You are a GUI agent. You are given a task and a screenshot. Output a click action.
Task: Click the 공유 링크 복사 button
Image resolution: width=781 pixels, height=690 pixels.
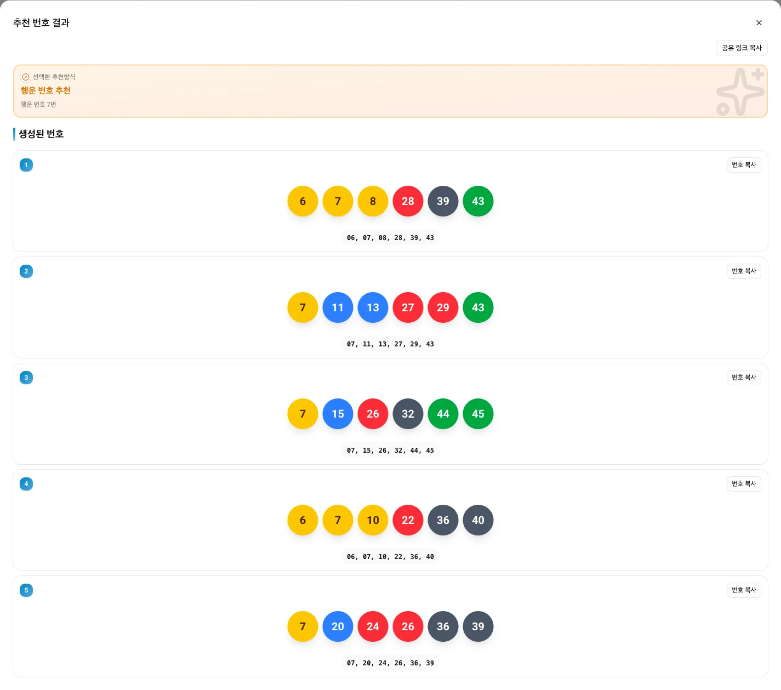pos(742,48)
